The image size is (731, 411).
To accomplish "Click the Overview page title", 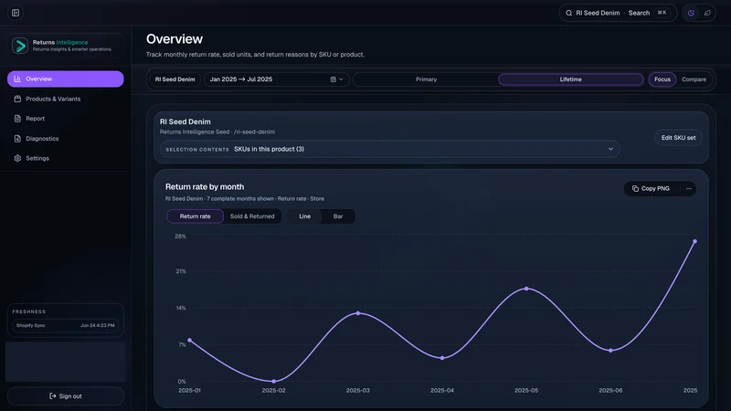I will (x=175, y=38).
